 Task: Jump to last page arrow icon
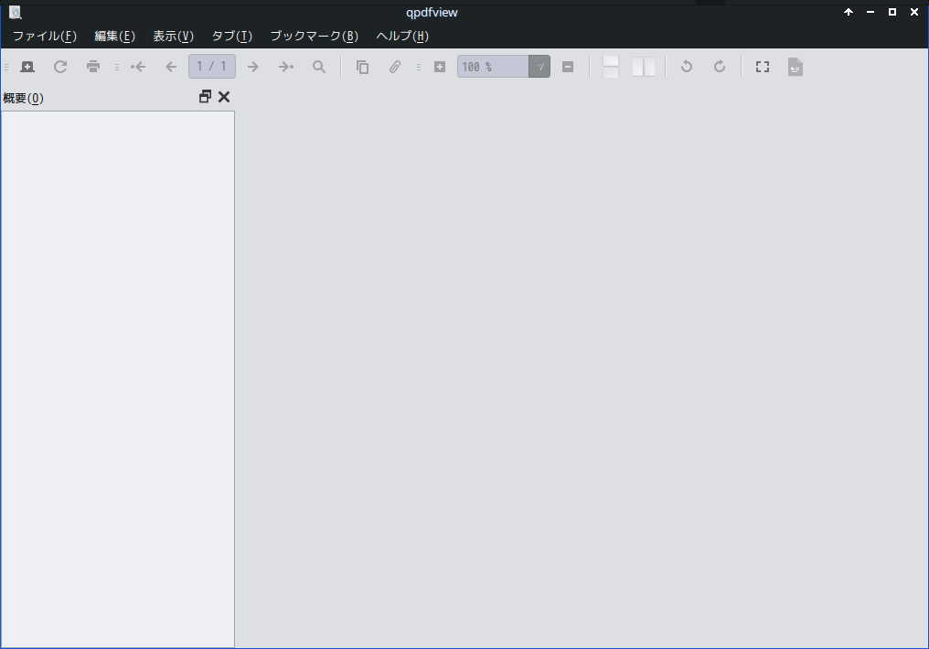click(286, 67)
